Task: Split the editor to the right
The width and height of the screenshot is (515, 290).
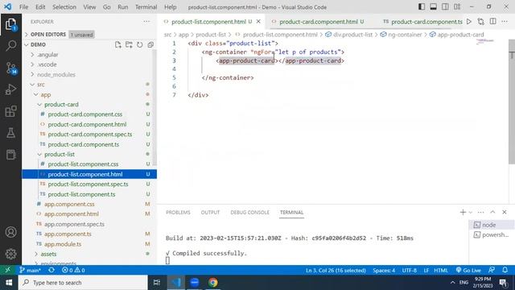Action: pyautogui.click(x=493, y=22)
